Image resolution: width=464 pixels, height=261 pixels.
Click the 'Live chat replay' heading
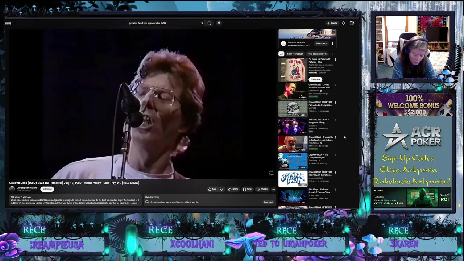click(152, 197)
